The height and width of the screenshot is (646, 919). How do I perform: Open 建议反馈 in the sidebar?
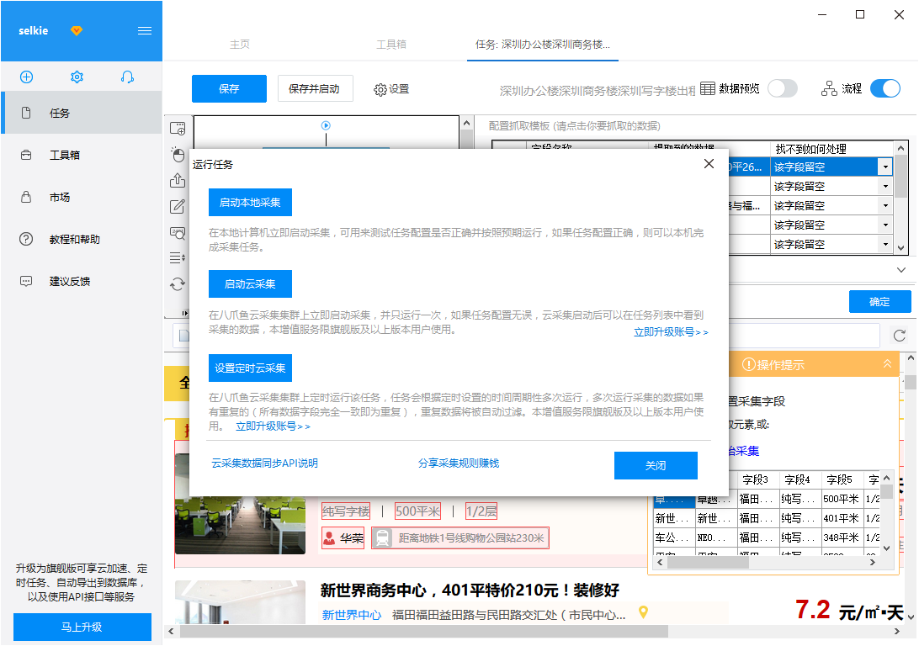tap(82, 282)
